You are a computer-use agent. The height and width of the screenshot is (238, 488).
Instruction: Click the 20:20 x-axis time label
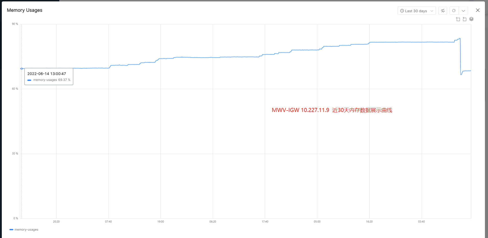(x=56, y=222)
